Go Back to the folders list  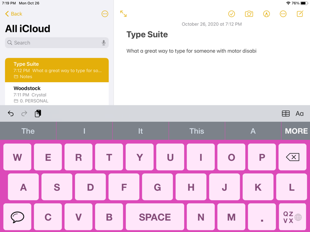13,14
